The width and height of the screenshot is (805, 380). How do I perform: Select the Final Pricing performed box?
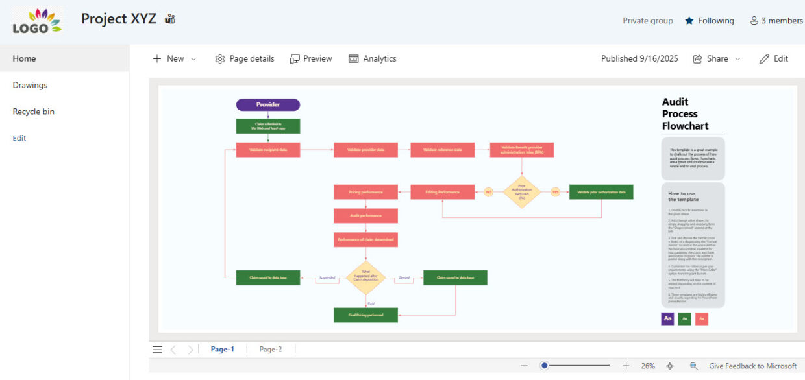365,315
